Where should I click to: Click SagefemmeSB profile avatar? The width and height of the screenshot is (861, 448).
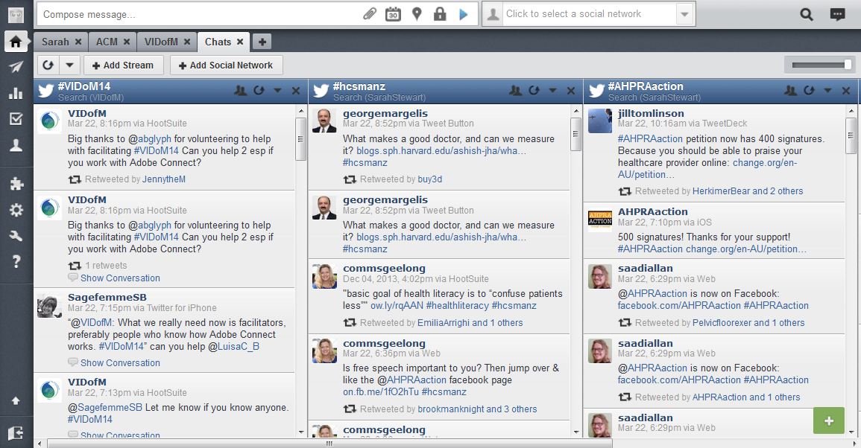pyautogui.click(x=49, y=305)
